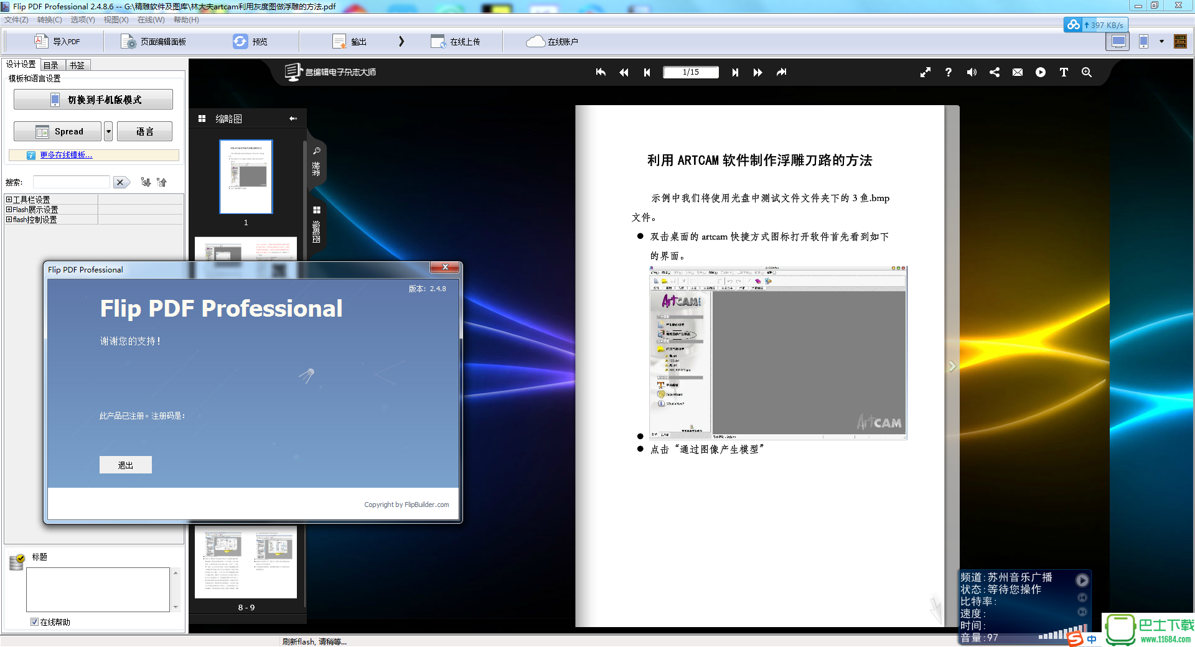Expand the flash控制设置 tree node

click(9, 220)
